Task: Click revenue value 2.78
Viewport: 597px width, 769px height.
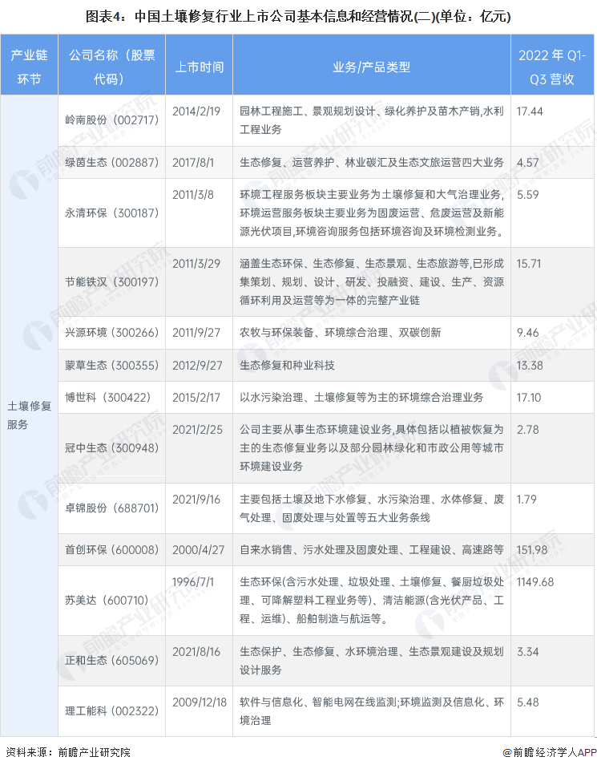Action: [527, 430]
